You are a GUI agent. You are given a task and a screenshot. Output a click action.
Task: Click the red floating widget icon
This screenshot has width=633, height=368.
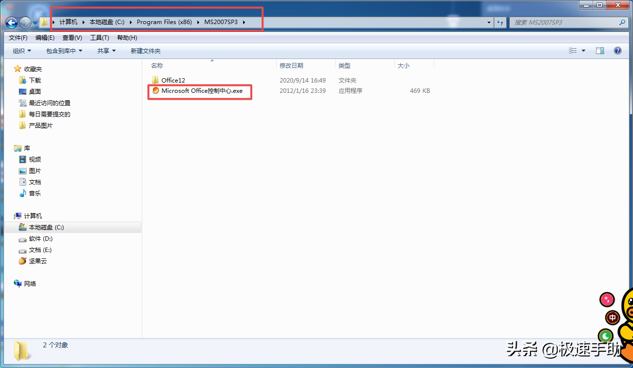[x=608, y=299]
